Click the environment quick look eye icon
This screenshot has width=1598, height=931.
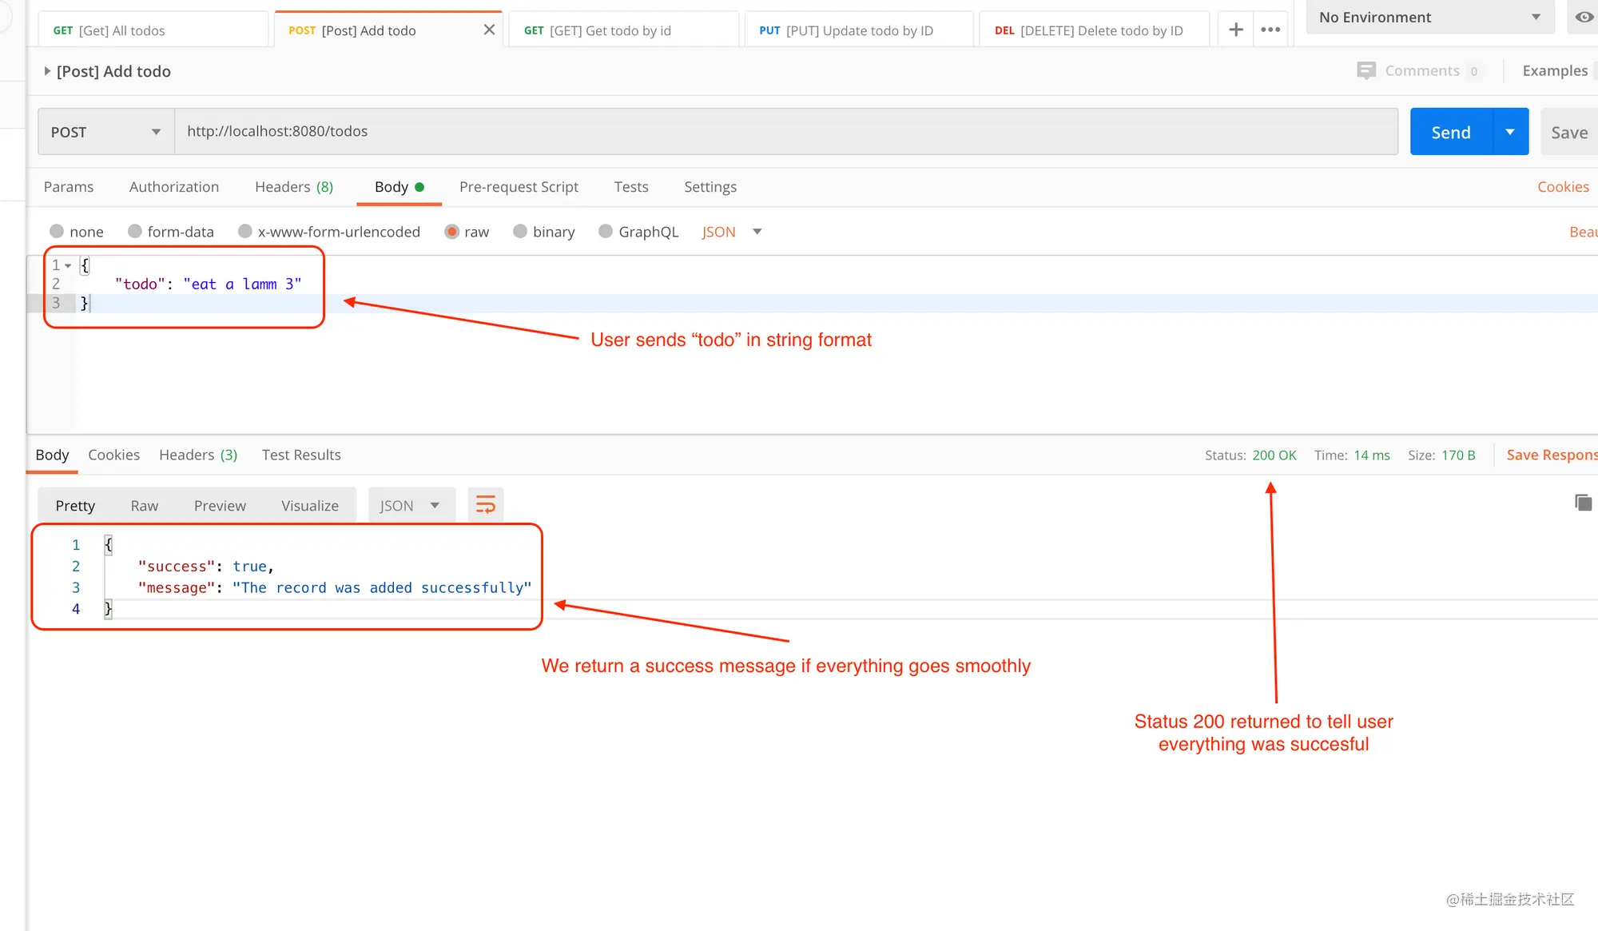tap(1584, 17)
